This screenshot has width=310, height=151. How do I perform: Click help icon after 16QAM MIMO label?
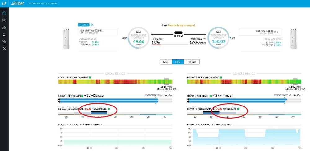[x=109, y=109]
